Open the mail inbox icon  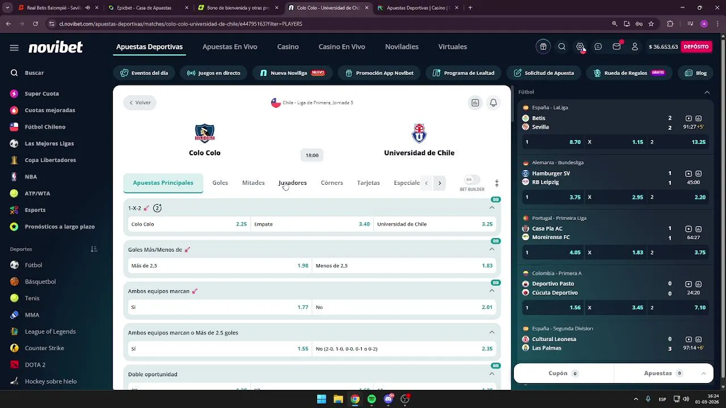[617, 47]
